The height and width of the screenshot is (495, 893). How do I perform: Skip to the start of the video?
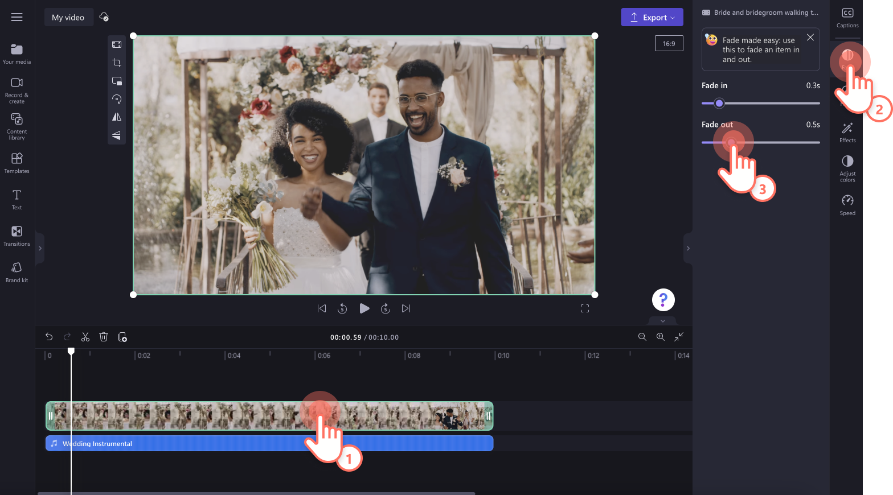(322, 308)
